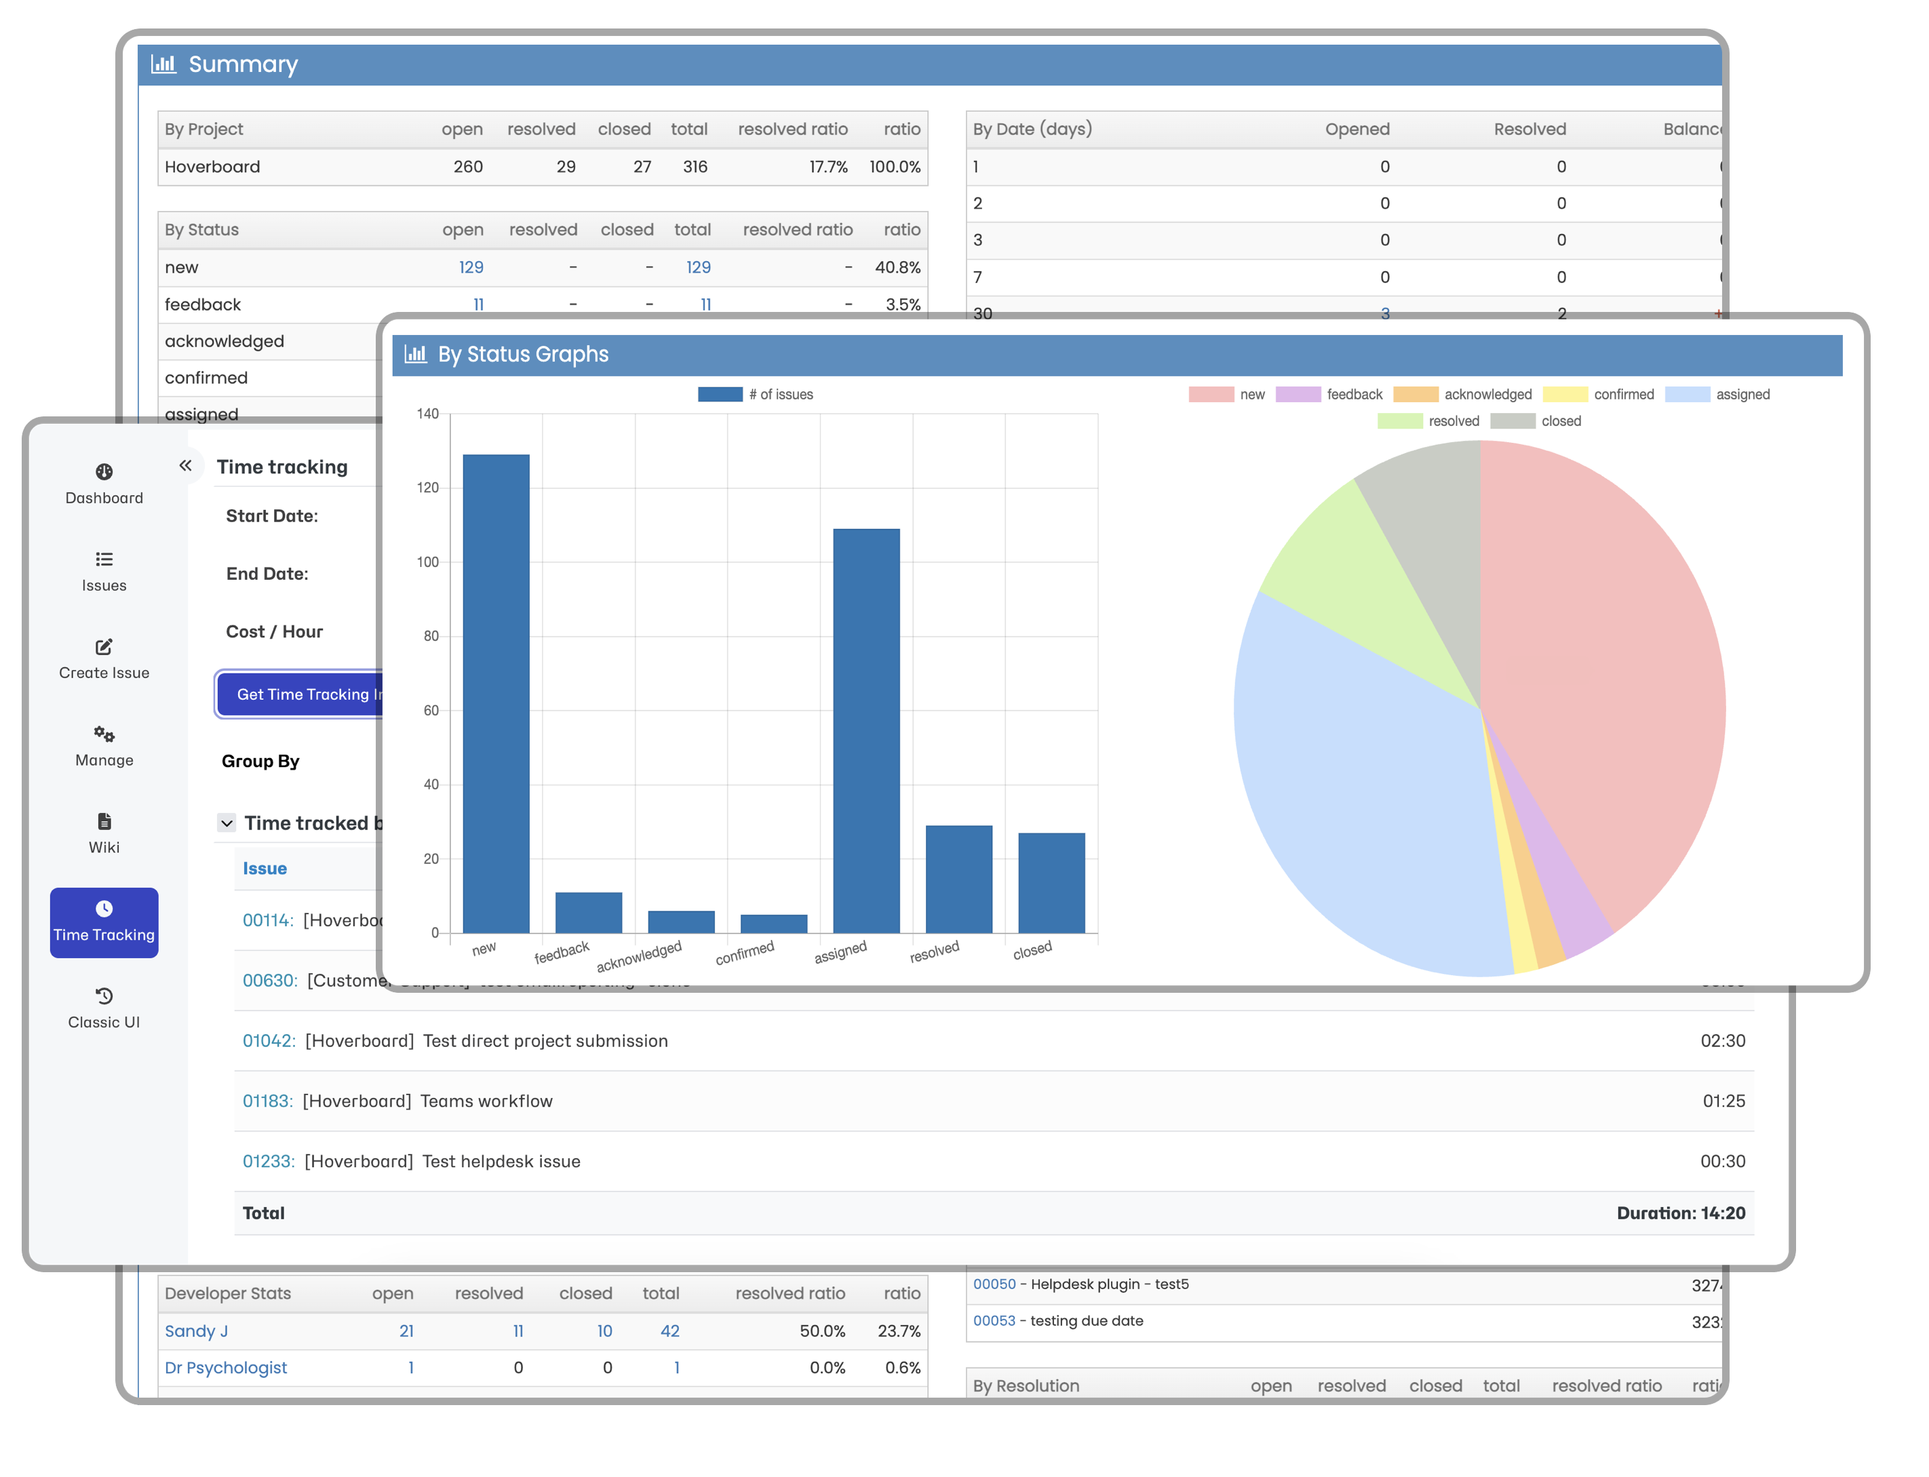Hide the 'new' pie legend swatch

[x=1211, y=395]
